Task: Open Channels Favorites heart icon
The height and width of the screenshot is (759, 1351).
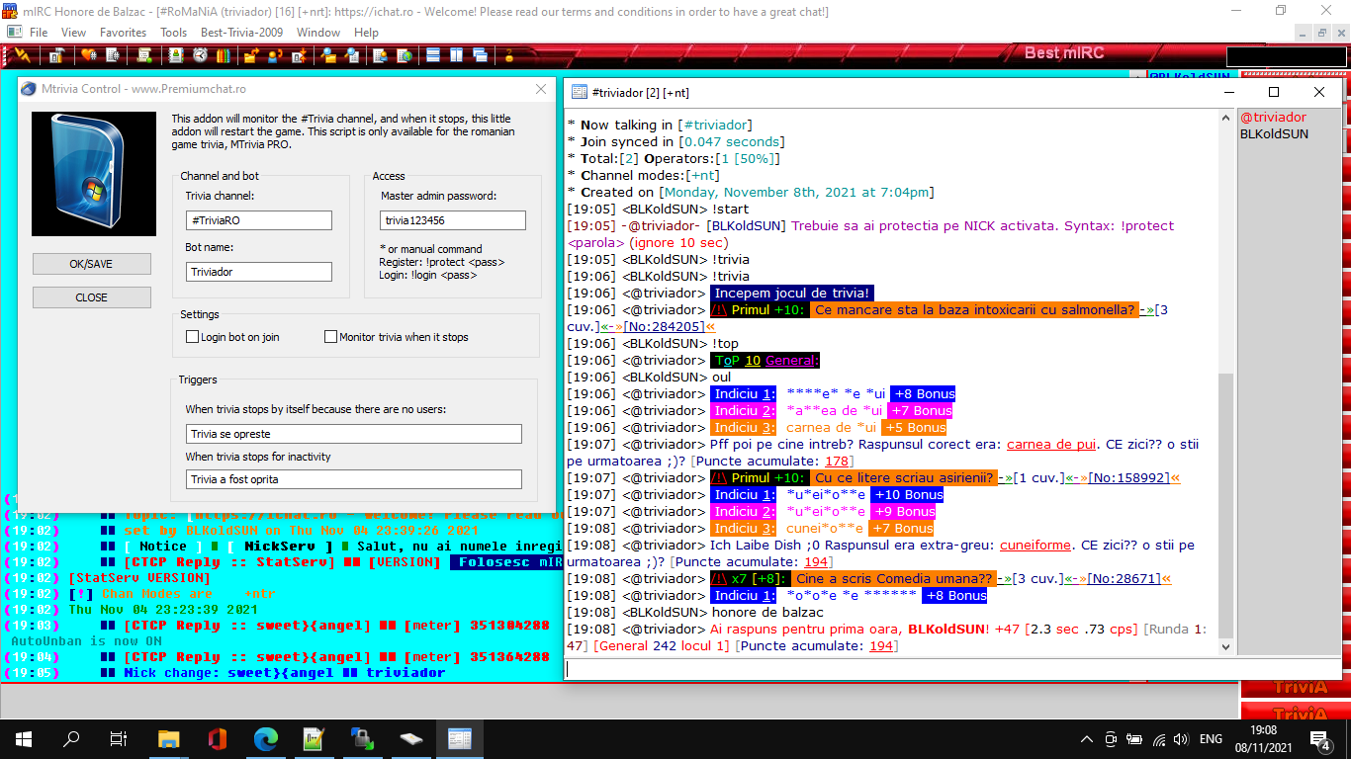Action: [89, 54]
